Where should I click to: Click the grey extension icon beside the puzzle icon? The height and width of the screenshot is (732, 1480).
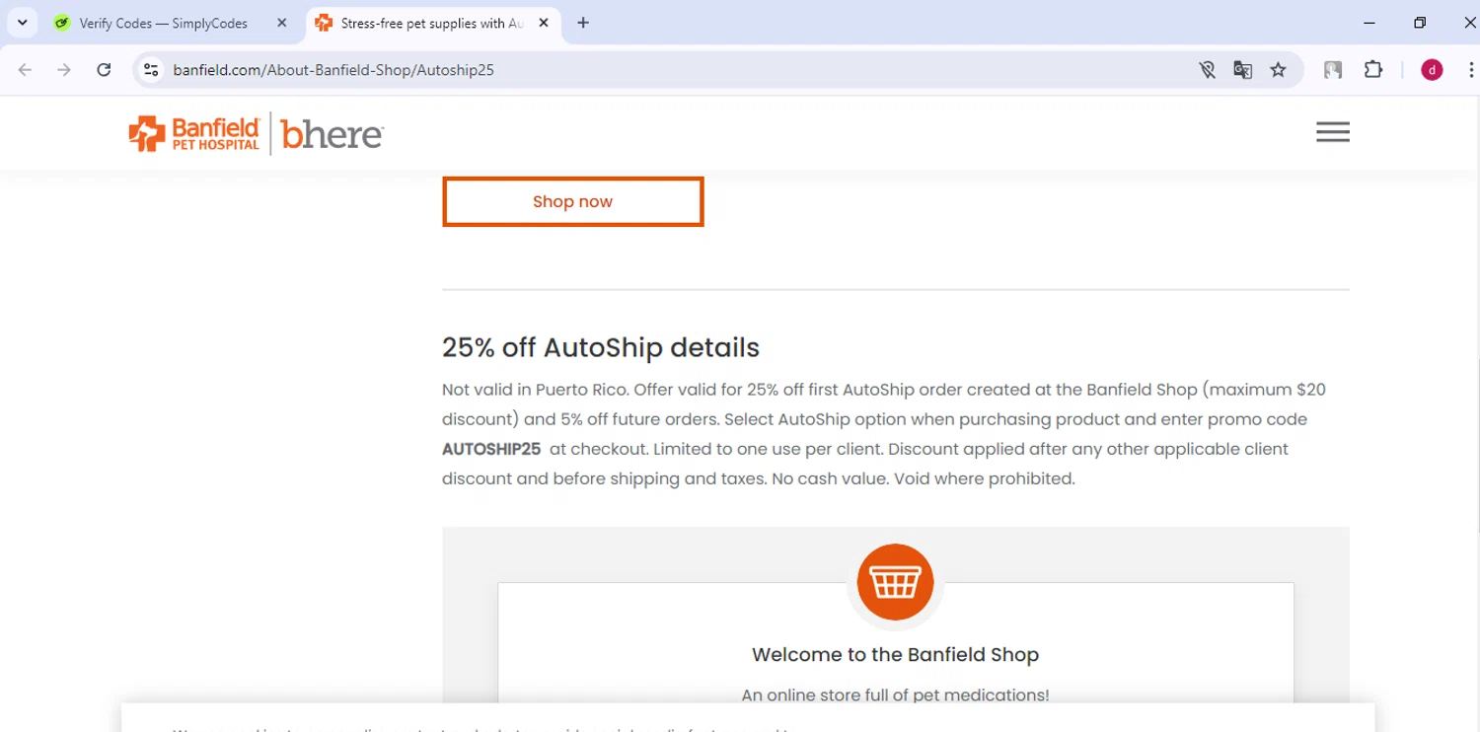[1333, 70]
